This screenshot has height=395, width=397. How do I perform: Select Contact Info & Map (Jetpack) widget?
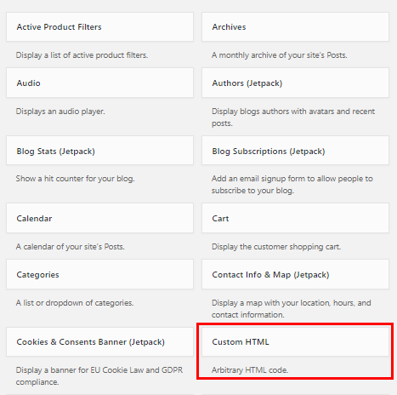click(x=295, y=274)
